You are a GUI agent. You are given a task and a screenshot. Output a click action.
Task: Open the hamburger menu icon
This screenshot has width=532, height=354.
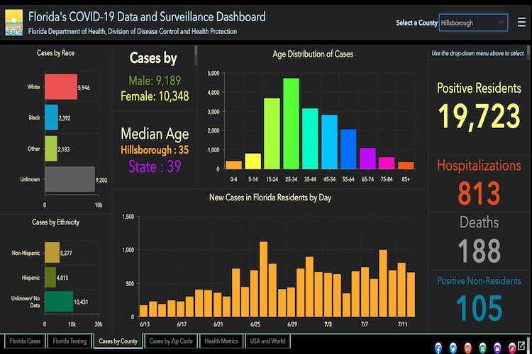521,22
